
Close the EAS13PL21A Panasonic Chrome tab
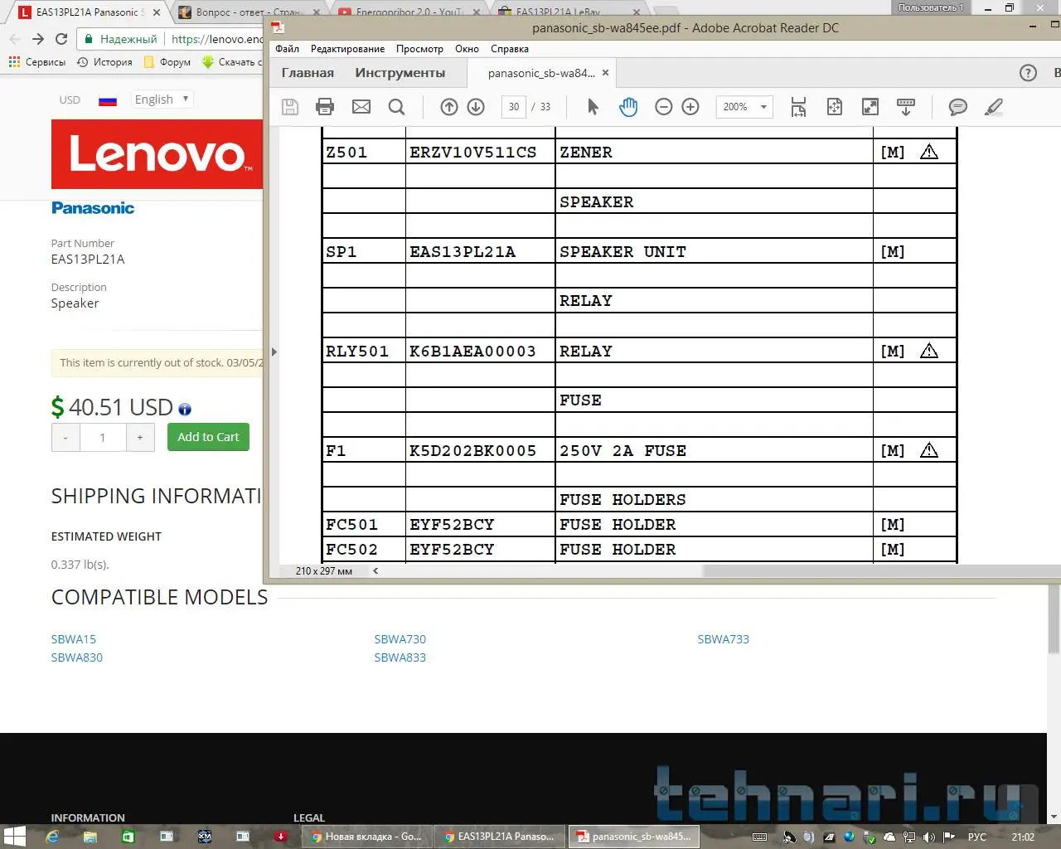pos(157,12)
